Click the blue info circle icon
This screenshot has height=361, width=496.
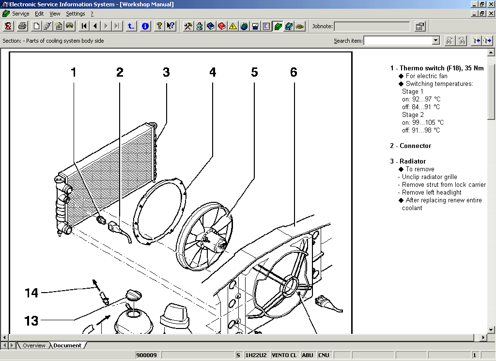point(145,26)
